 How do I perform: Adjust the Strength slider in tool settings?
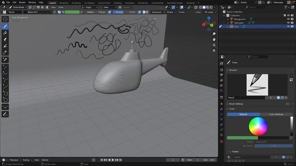(124, 12)
